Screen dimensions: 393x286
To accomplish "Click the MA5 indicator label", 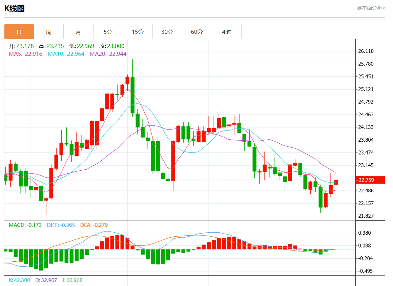I will [25, 54].
